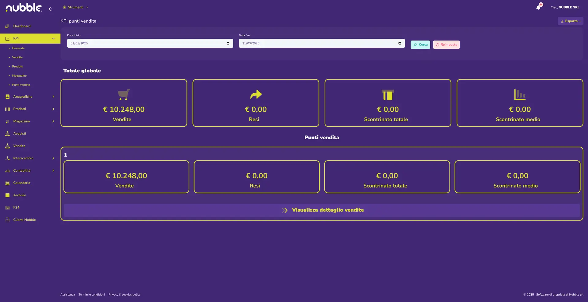Image resolution: width=588 pixels, height=302 pixels.
Task: Open Calendario in sidebar
Action: click(22, 183)
